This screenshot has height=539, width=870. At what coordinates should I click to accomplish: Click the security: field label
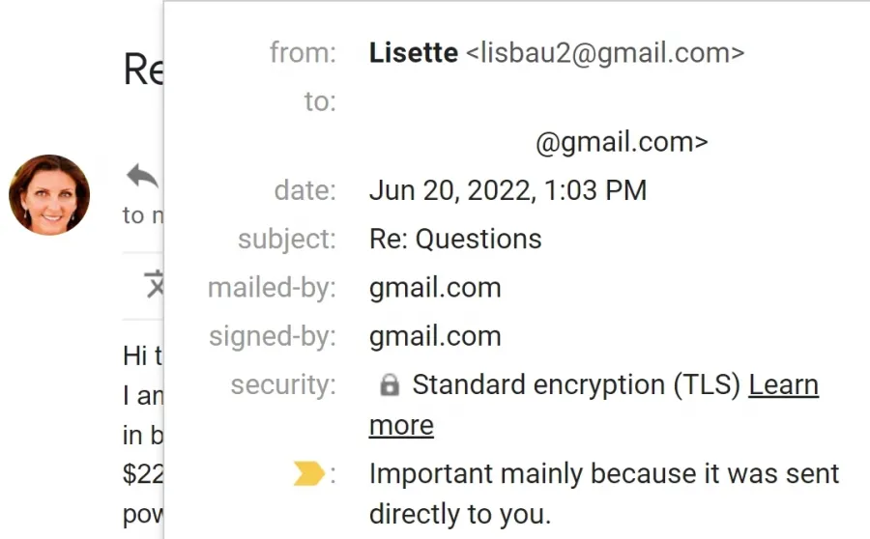pos(283,384)
